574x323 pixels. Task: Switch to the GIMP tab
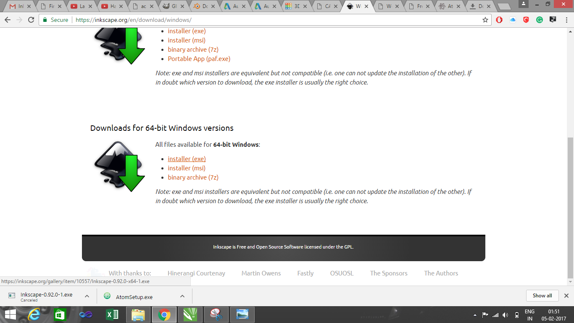pos(174,6)
